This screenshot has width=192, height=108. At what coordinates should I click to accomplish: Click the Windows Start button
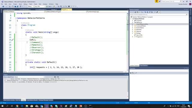tap(2, 106)
